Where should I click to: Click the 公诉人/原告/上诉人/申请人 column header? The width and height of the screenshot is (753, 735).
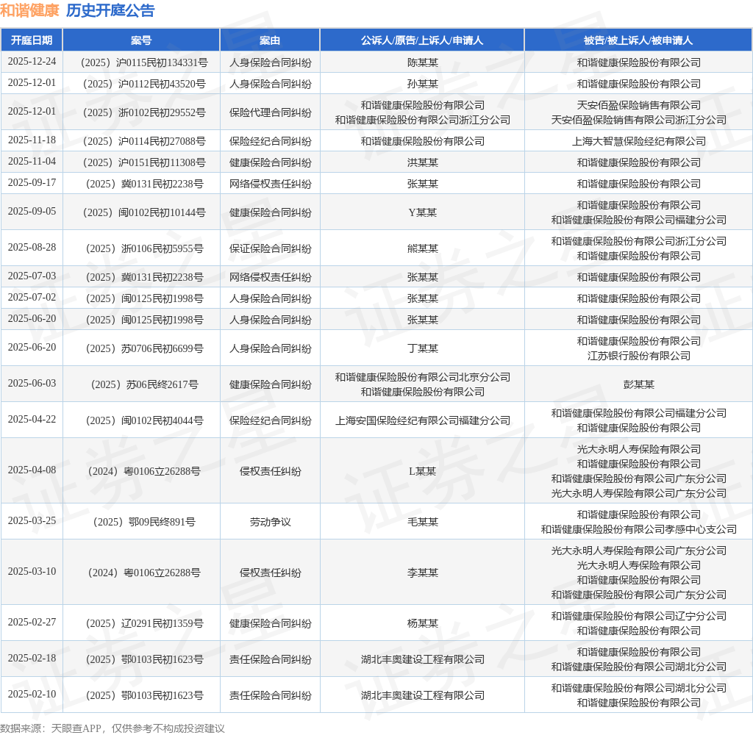coord(422,40)
